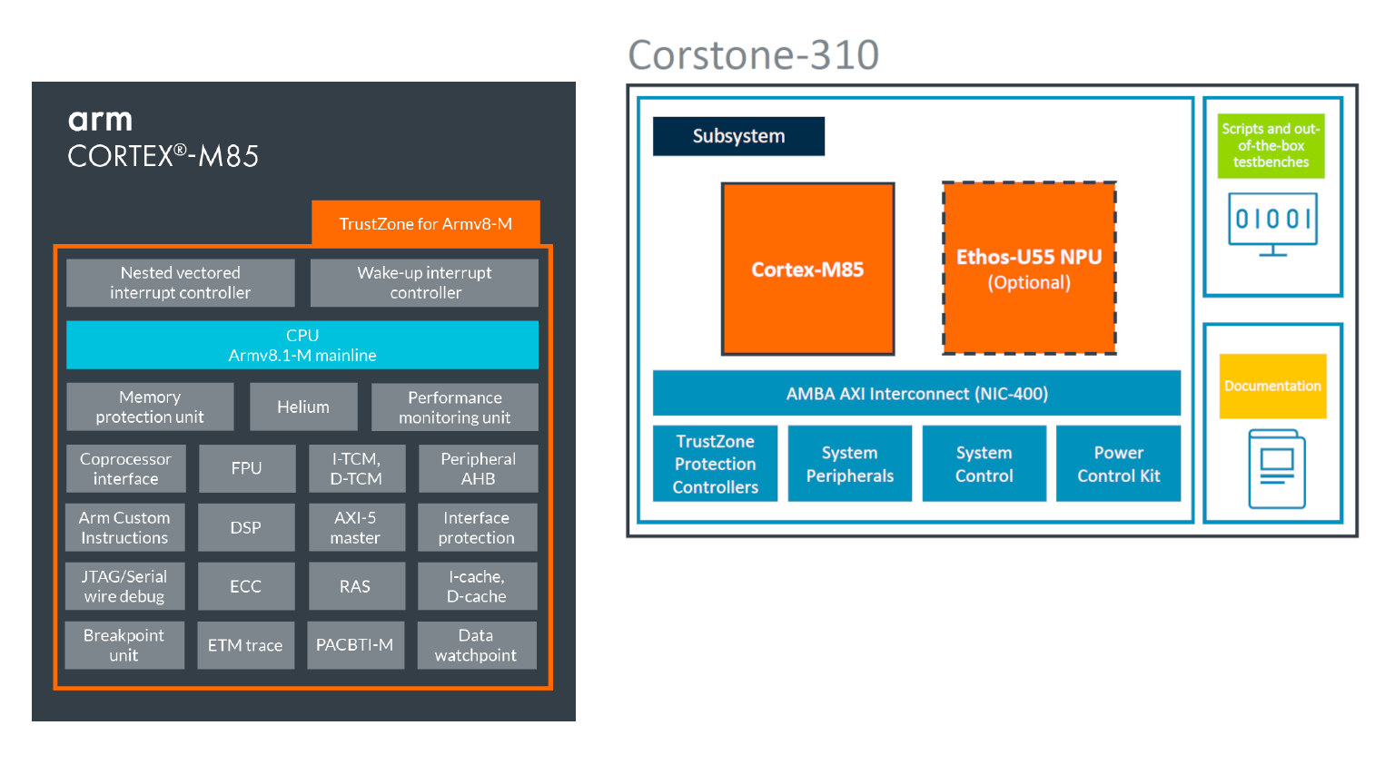
Task: Expand the Subsystem label block
Action: click(738, 136)
